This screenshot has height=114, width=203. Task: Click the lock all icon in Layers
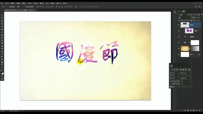(x=192, y=20)
